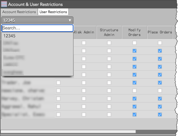
Task: Collapse the 12345 account dropdown arrow
Action: (70, 20)
